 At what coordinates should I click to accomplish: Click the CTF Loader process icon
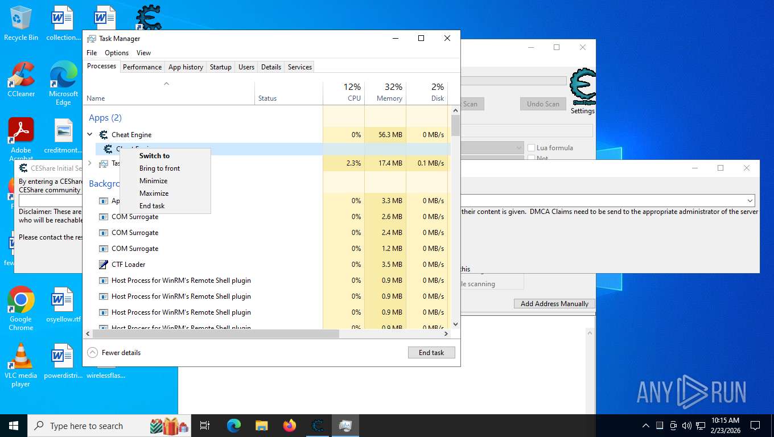coord(104,265)
